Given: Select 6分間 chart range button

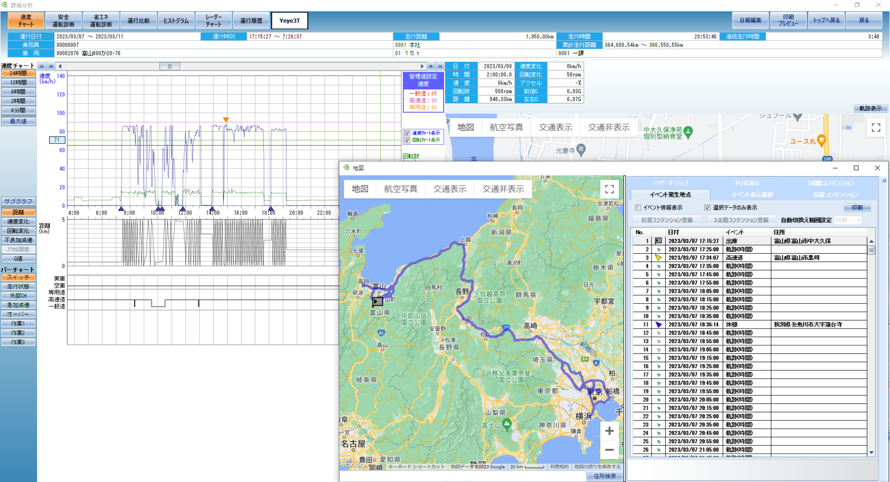Looking at the screenshot, I should point(18,110).
